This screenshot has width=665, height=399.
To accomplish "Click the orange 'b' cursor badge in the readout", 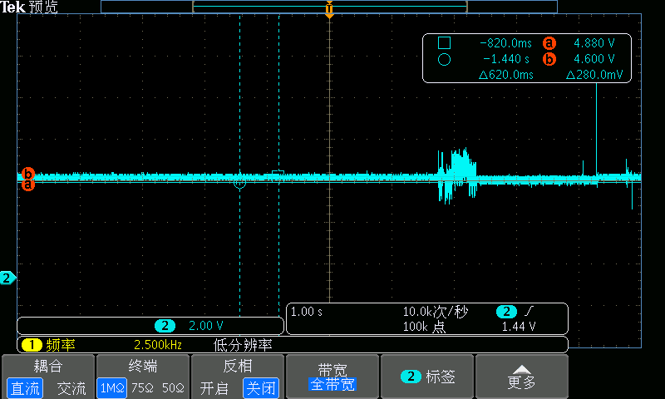I will pos(549,59).
